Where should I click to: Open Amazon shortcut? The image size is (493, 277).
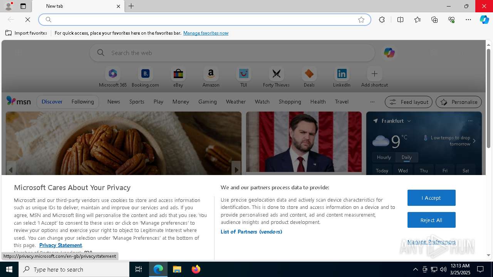click(x=211, y=77)
